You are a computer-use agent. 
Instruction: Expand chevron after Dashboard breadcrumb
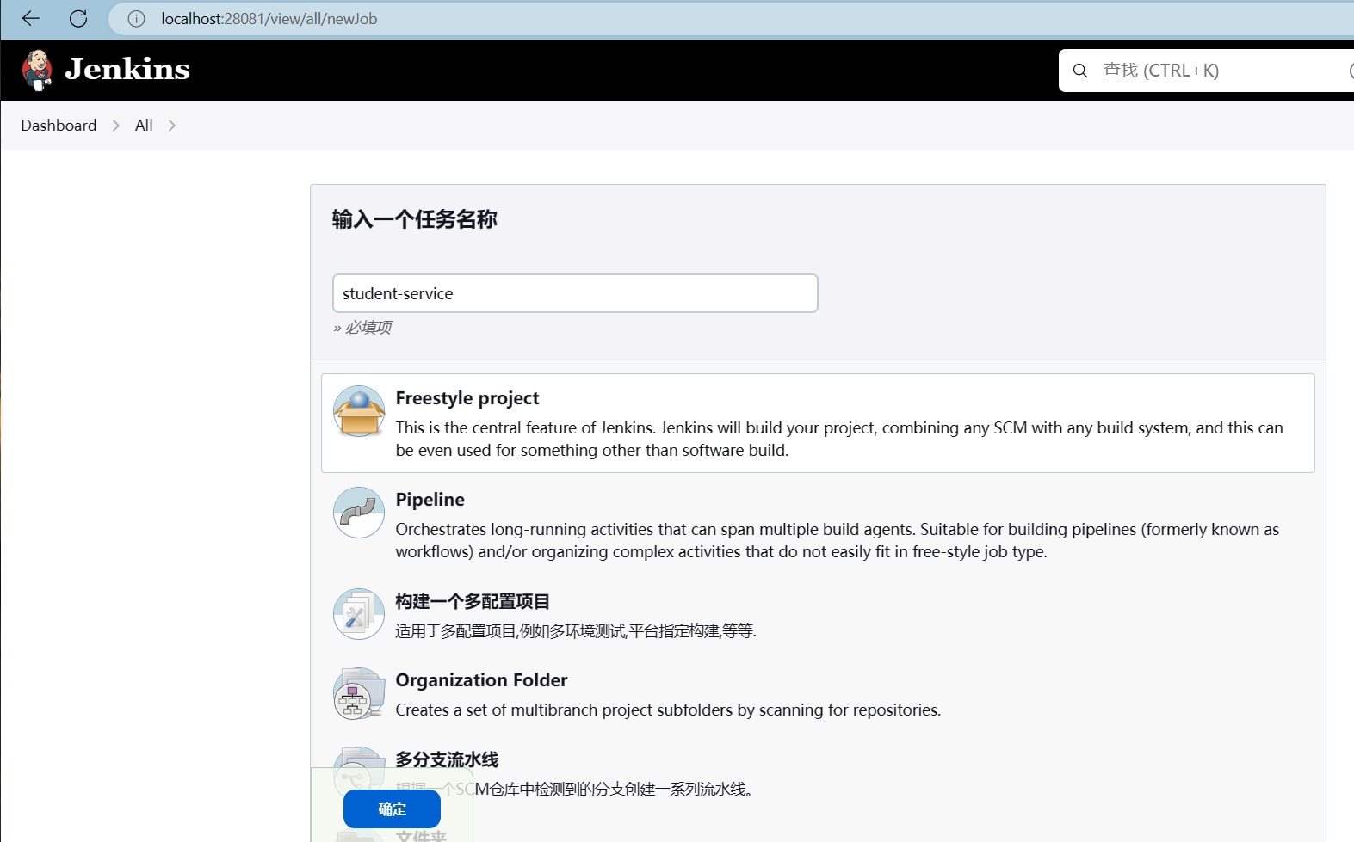(116, 126)
